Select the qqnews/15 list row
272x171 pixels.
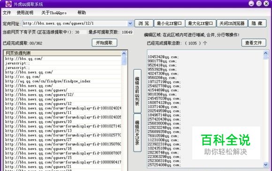[x=62, y=158]
